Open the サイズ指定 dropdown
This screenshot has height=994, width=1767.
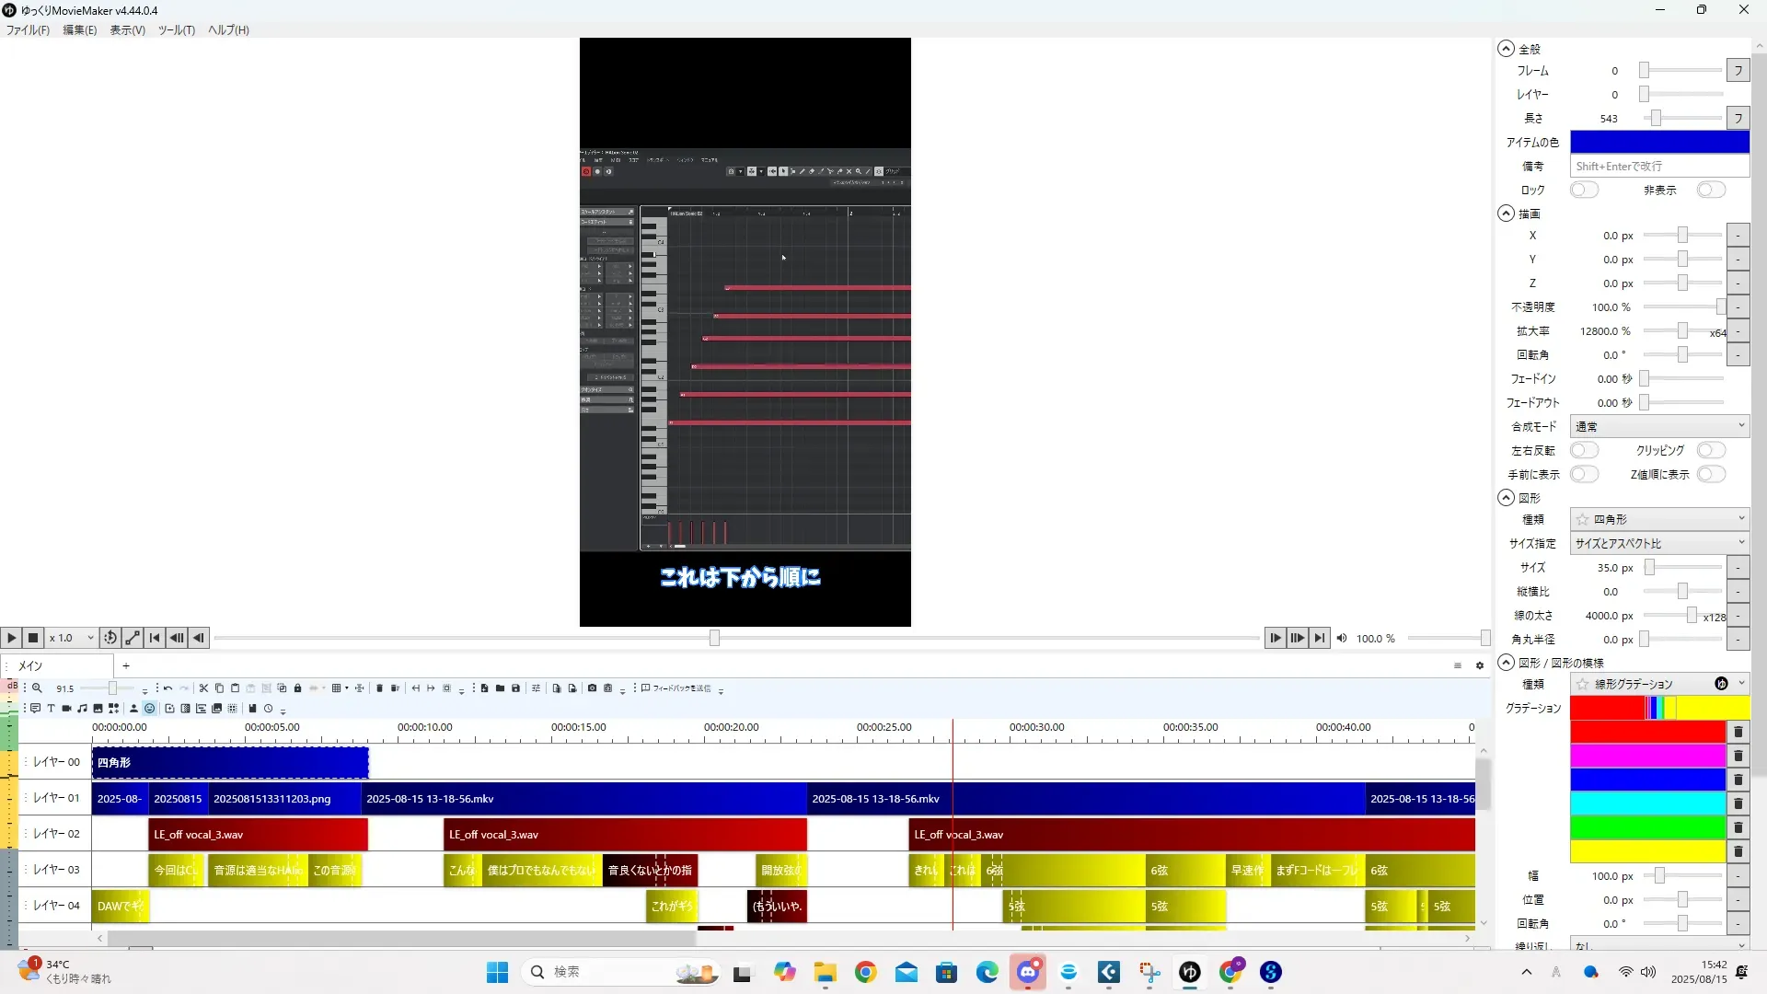pos(1658,543)
